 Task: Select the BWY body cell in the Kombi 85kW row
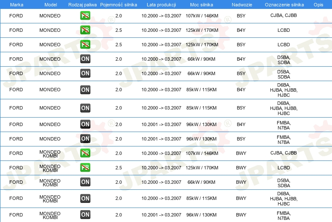coord(241,198)
